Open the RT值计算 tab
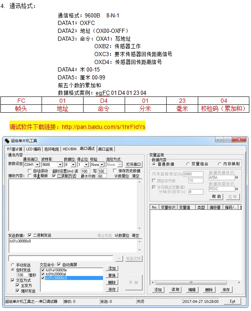 click(x=15, y=149)
